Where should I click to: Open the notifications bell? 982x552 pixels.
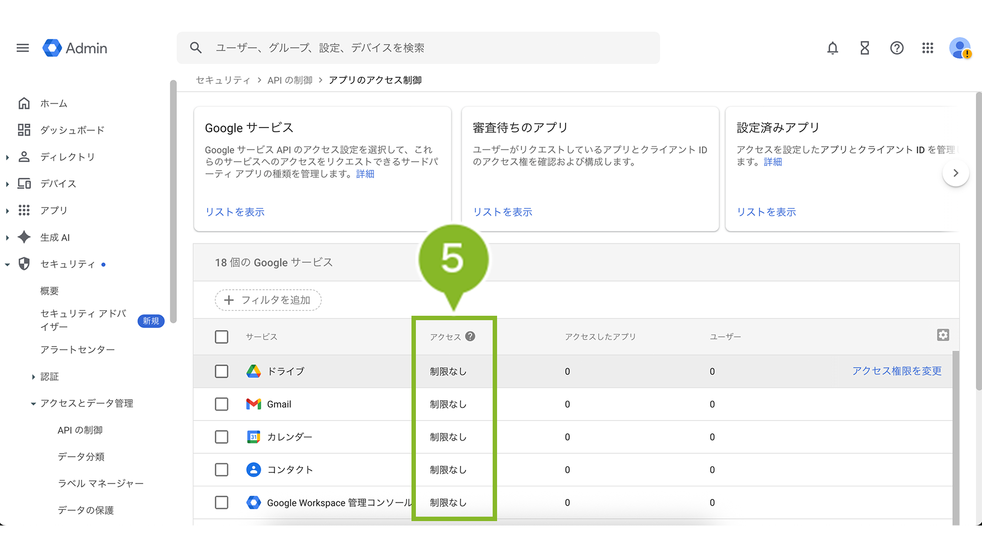tap(832, 48)
